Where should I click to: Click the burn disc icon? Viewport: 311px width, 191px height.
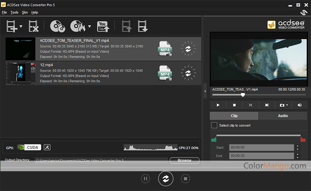tap(78, 26)
